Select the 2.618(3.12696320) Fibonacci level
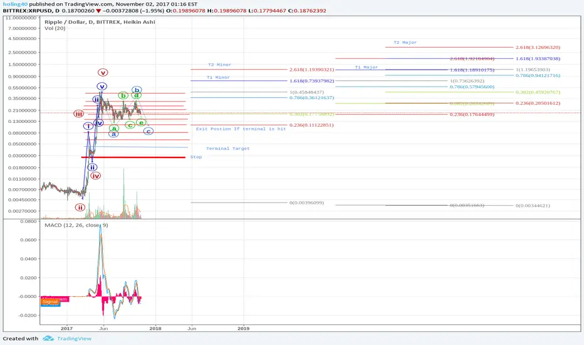The image size is (584, 345). (x=538, y=48)
